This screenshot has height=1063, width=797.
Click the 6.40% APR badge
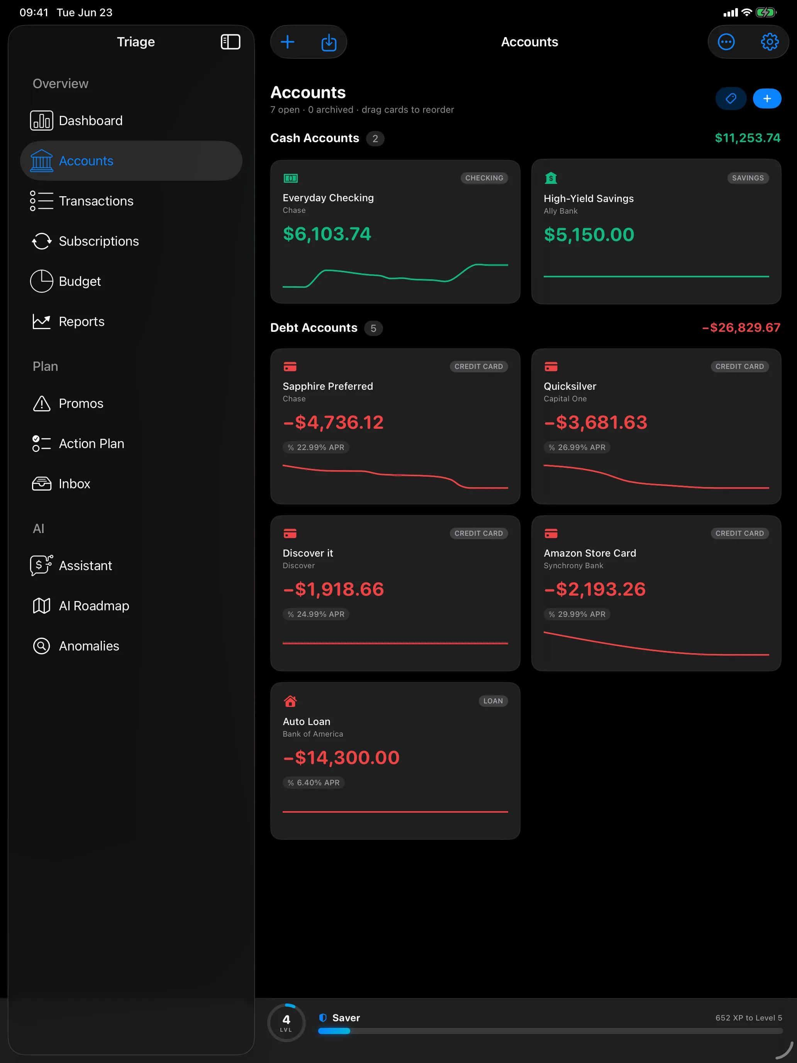point(313,782)
